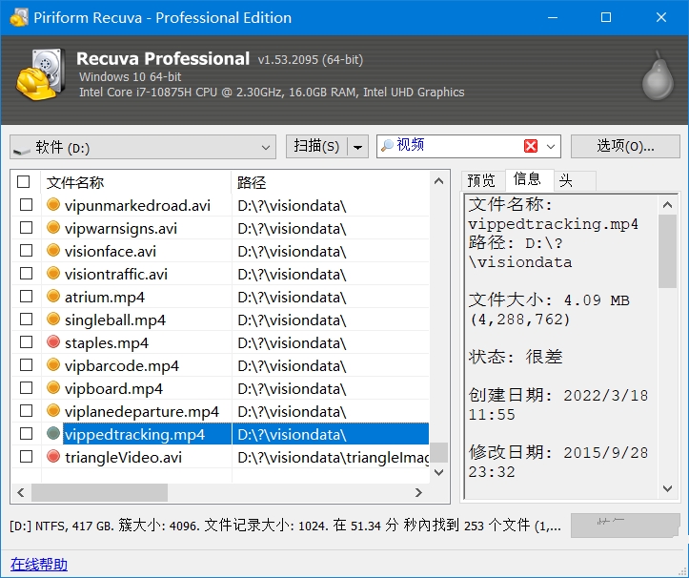Check the box for vipbarcode.mp4
Viewport: 689px width, 578px height.
(27, 364)
